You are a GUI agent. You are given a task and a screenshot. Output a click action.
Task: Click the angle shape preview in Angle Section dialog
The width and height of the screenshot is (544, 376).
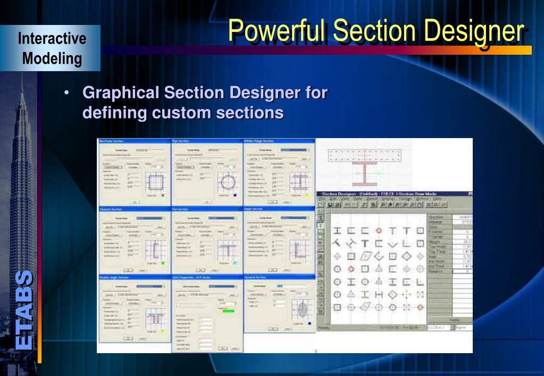click(x=300, y=250)
